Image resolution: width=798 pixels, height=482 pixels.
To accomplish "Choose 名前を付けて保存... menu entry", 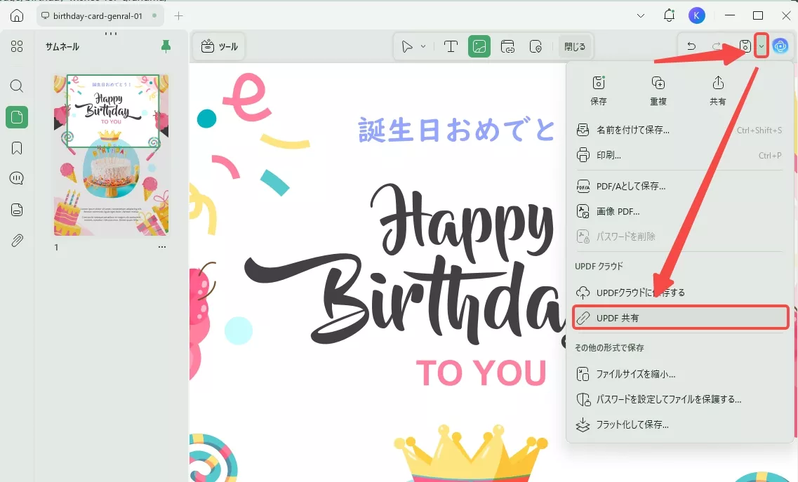I will point(680,130).
